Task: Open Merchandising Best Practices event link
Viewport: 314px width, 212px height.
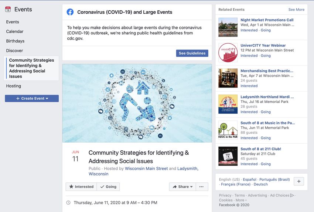Action: 267,71
